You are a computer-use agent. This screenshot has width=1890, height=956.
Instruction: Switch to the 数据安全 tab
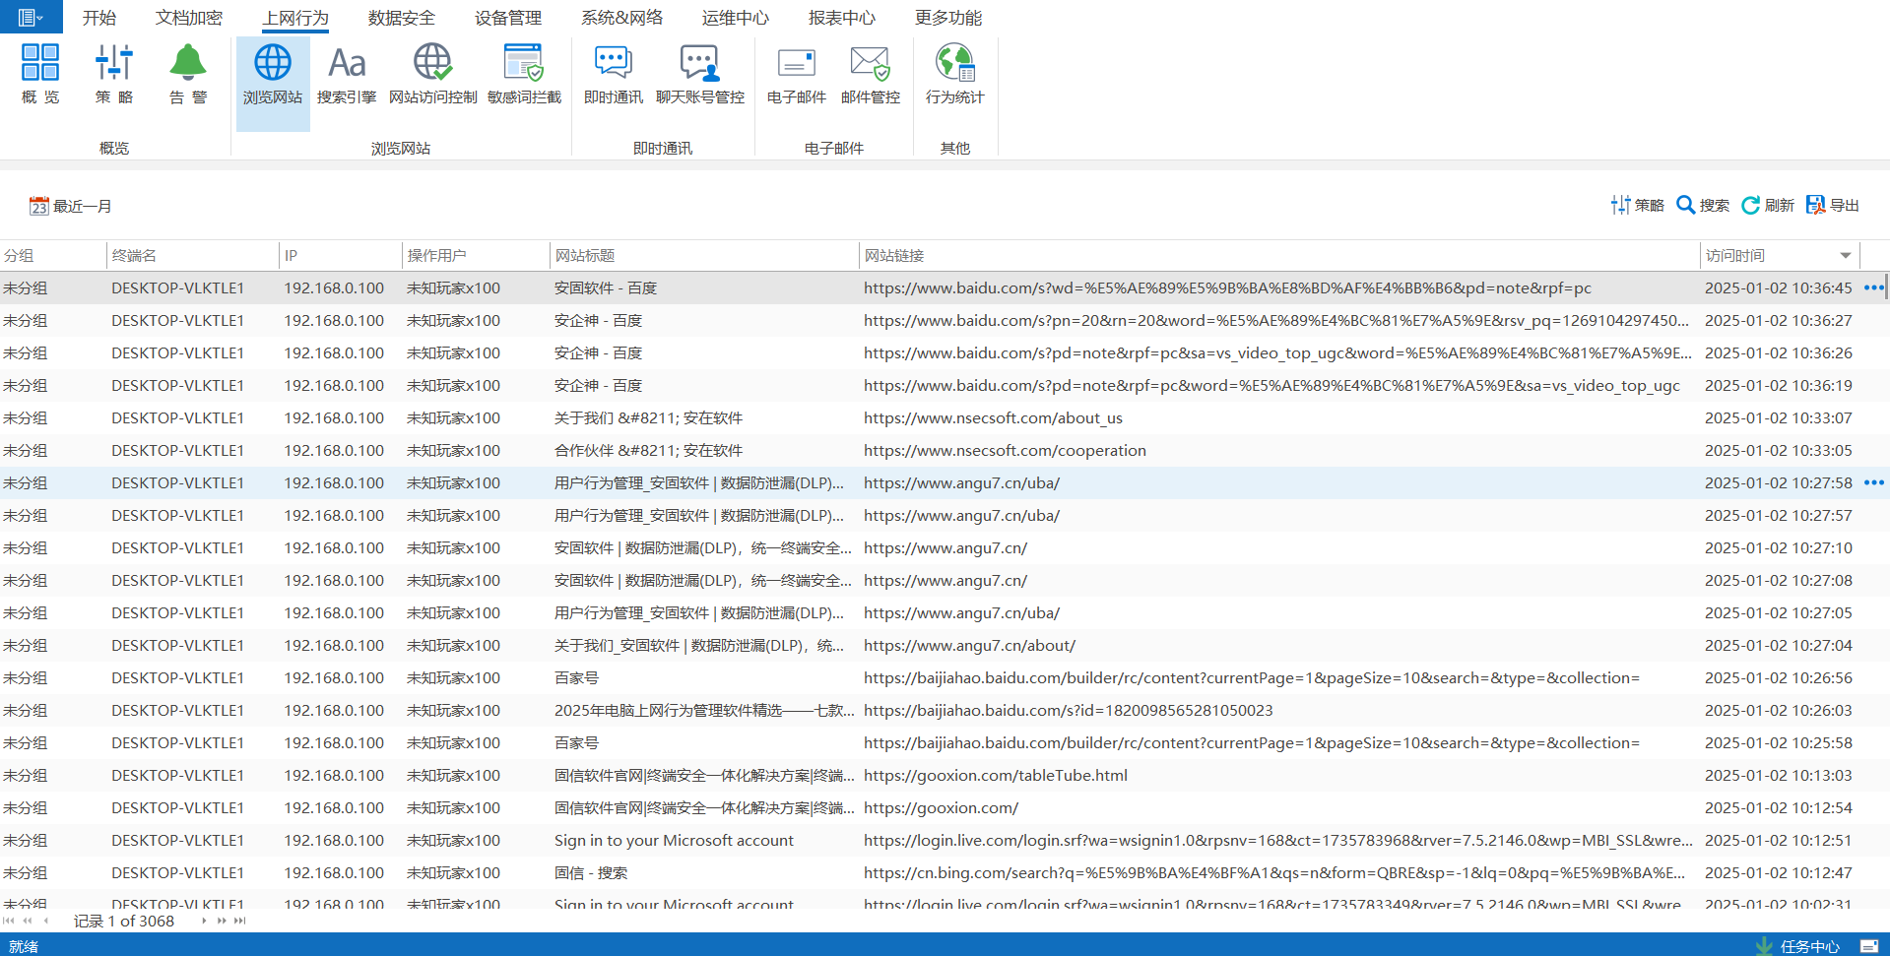click(401, 18)
